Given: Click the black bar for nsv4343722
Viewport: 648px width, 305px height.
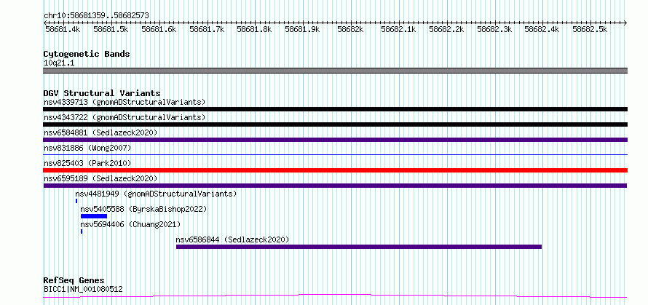Looking at the screenshot, I should pos(335,124).
